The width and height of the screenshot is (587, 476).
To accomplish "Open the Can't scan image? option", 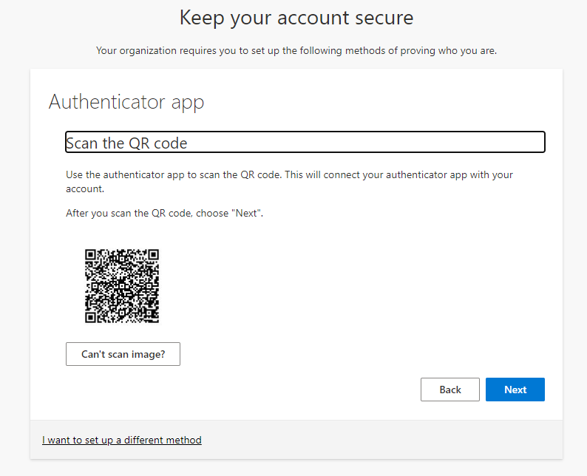I will (123, 354).
